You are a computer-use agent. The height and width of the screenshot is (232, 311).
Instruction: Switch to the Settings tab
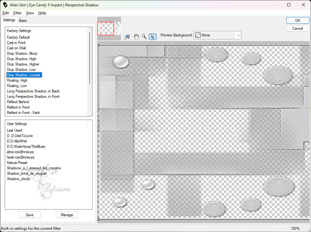click(x=9, y=20)
